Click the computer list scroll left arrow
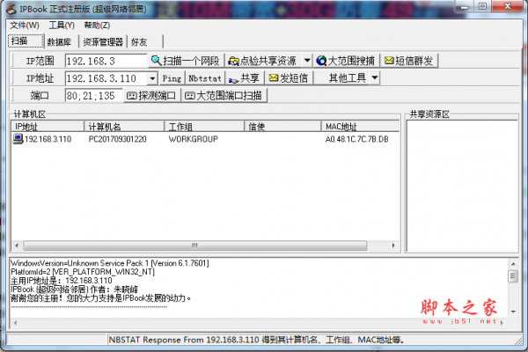 tap(17, 246)
